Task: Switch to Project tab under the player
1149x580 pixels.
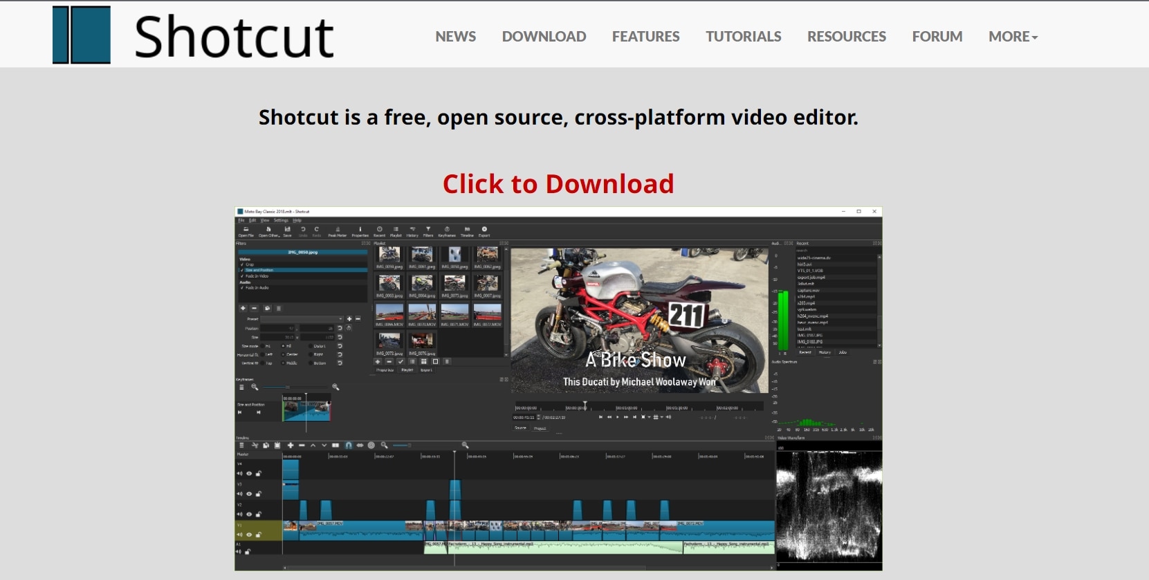Action: 540,428
